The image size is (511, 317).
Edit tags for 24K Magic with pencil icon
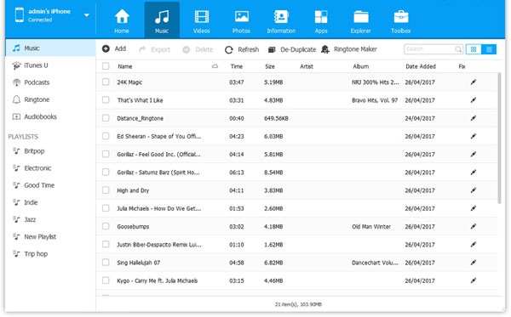point(474,82)
